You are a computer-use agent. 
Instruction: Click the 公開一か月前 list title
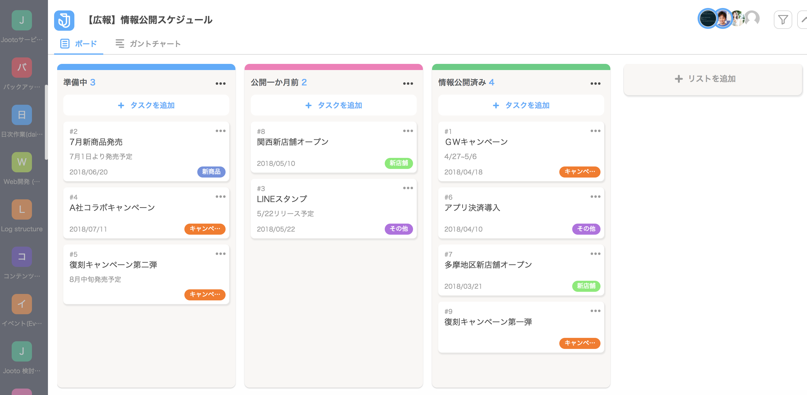click(x=275, y=82)
